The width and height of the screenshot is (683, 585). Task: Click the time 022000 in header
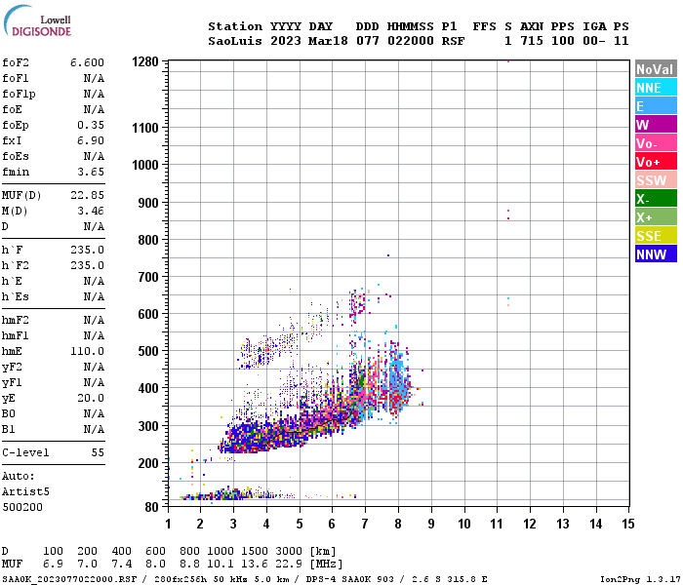click(411, 41)
